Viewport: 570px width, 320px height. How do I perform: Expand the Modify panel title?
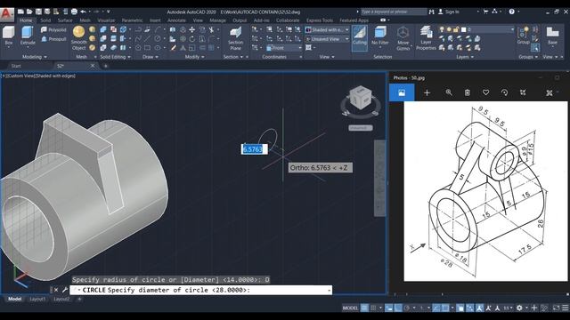[x=194, y=57]
